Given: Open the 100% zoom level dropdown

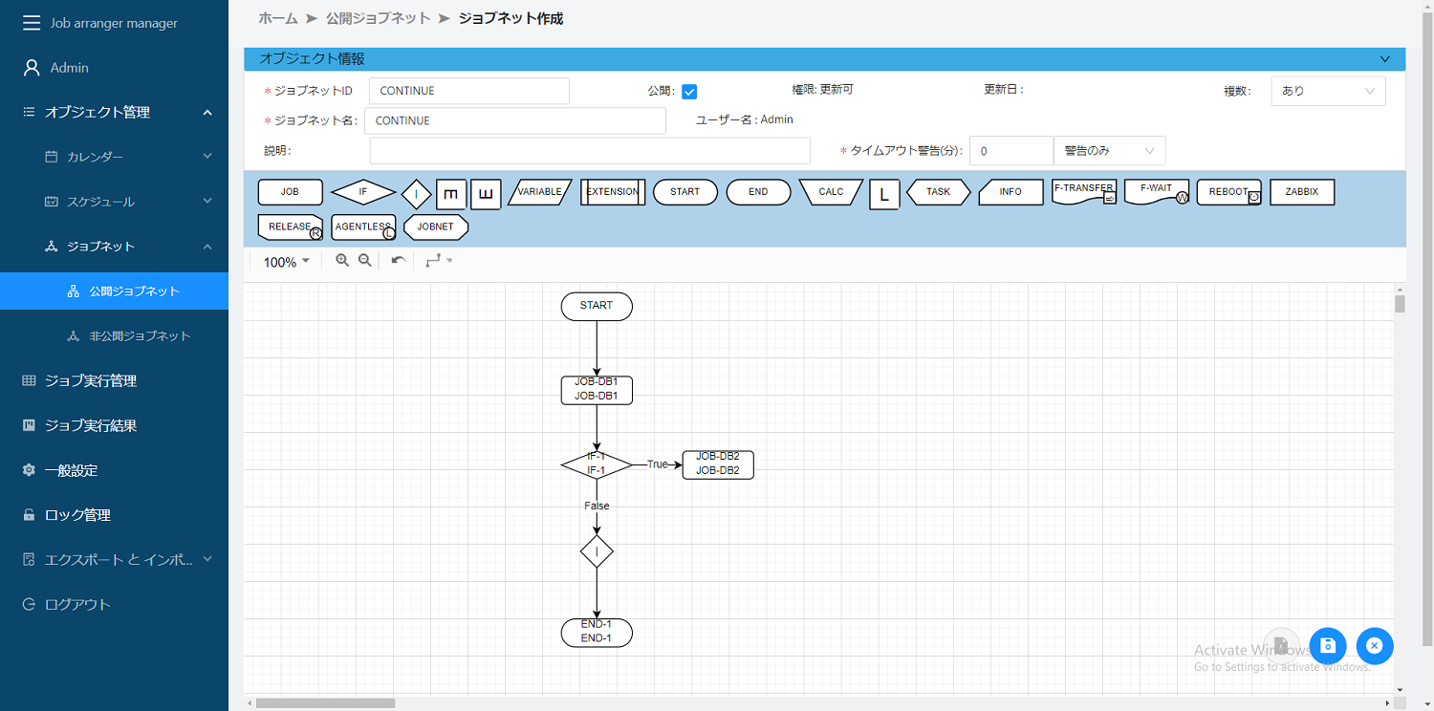Looking at the screenshot, I should tap(283, 260).
